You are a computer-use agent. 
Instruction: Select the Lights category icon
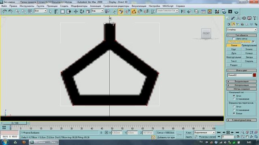[238, 24]
